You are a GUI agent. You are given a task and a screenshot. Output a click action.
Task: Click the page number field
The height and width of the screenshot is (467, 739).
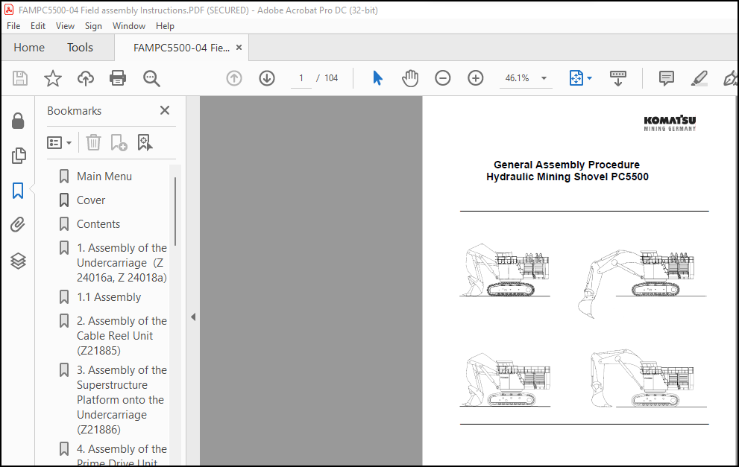(x=301, y=78)
